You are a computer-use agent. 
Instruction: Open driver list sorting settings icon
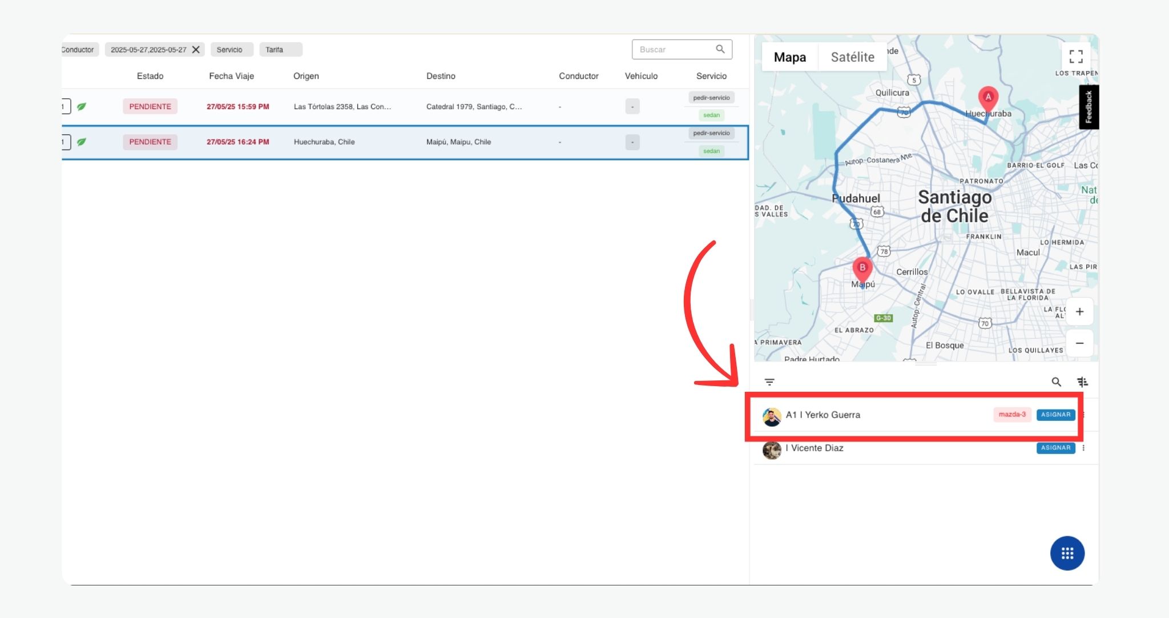(1082, 382)
